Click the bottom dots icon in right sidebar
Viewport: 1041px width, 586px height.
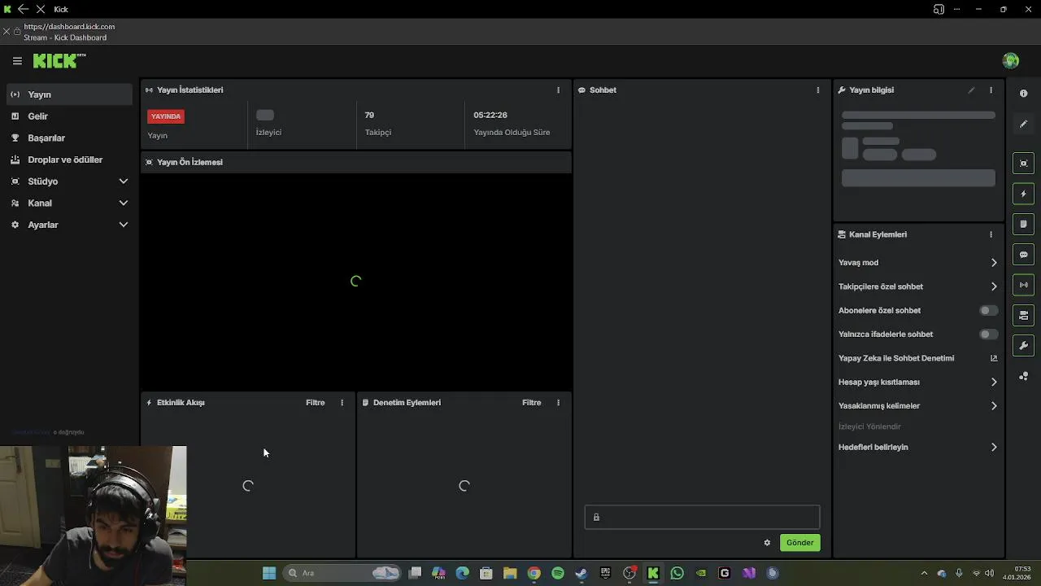1024,376
